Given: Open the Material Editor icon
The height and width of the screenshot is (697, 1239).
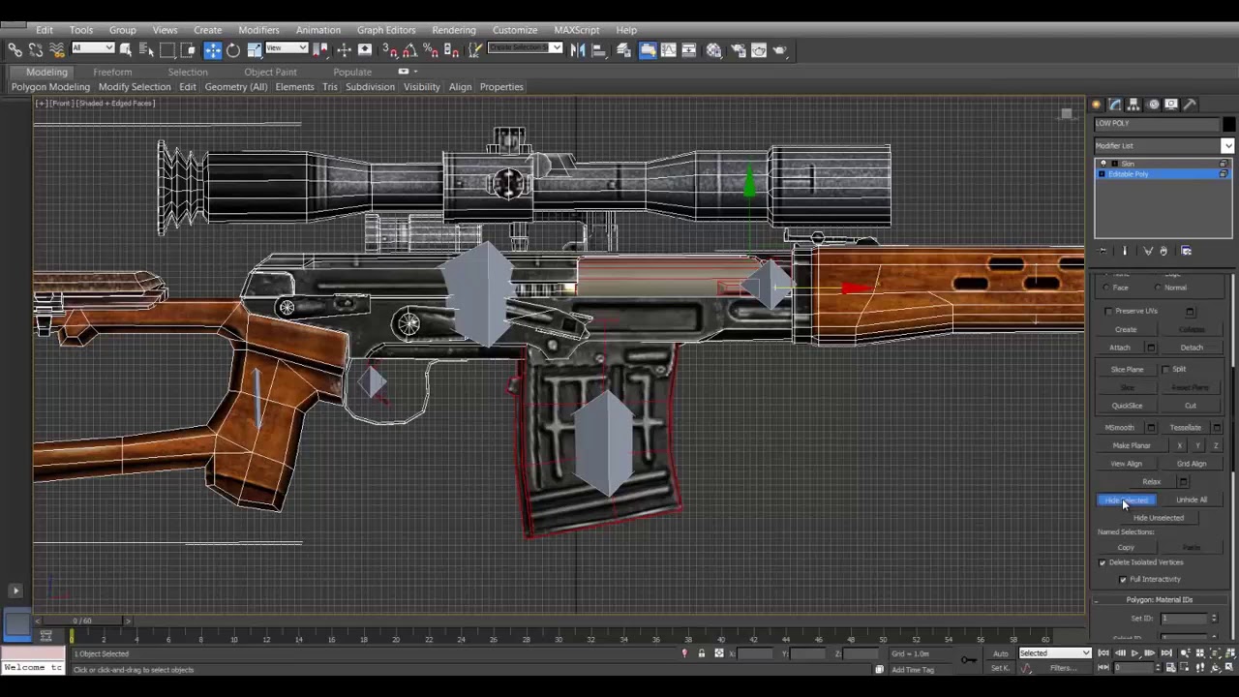Looking at the screenshot, I should (713, 49).
